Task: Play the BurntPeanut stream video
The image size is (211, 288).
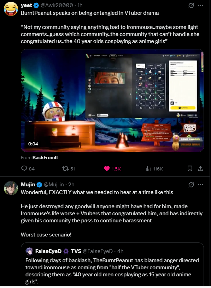Action: (x=112, y=101)
